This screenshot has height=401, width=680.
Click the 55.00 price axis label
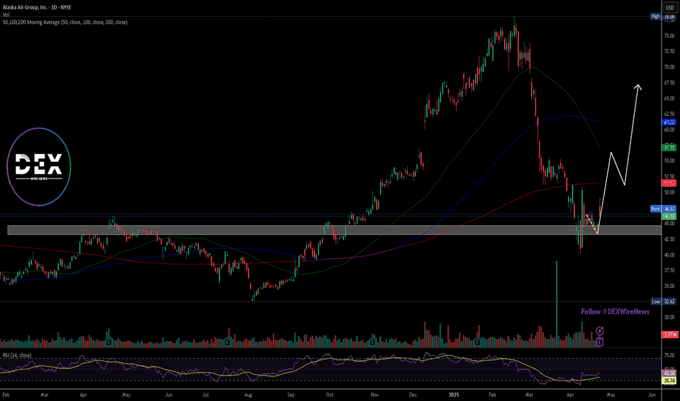click(x=669, y=161)
